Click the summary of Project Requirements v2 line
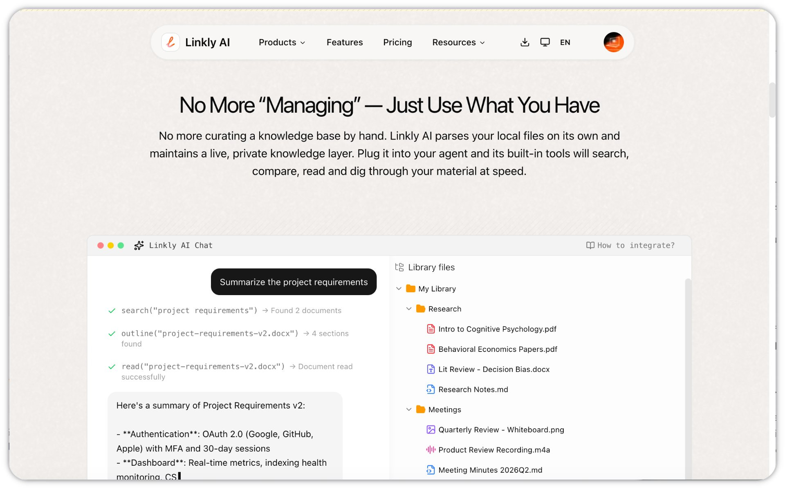785x489 pixels. [211, 405]
